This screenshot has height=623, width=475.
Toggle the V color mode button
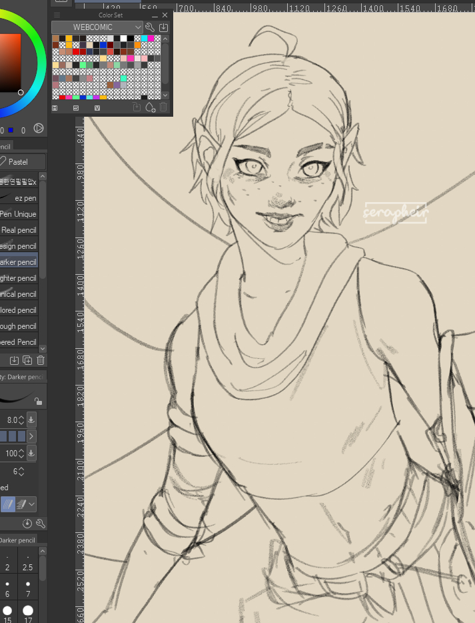tap(97, 107)
